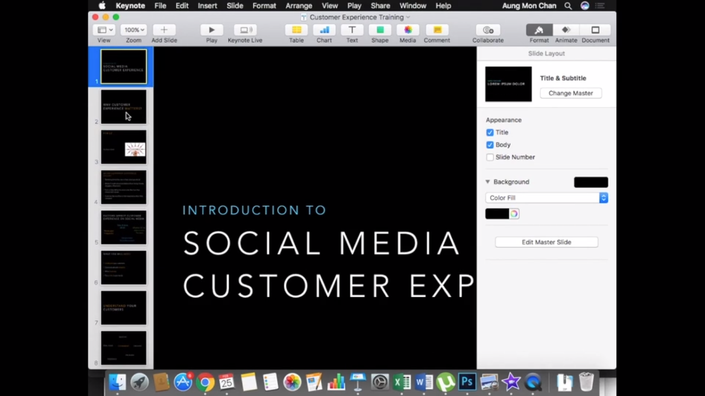This screenshot has width=705, height=396.
Task: Open System Preferences from the dock
Action: [380, 382]
